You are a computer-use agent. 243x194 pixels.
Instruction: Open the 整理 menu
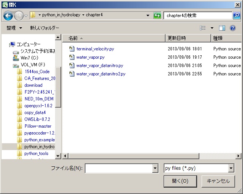[14, 28]
